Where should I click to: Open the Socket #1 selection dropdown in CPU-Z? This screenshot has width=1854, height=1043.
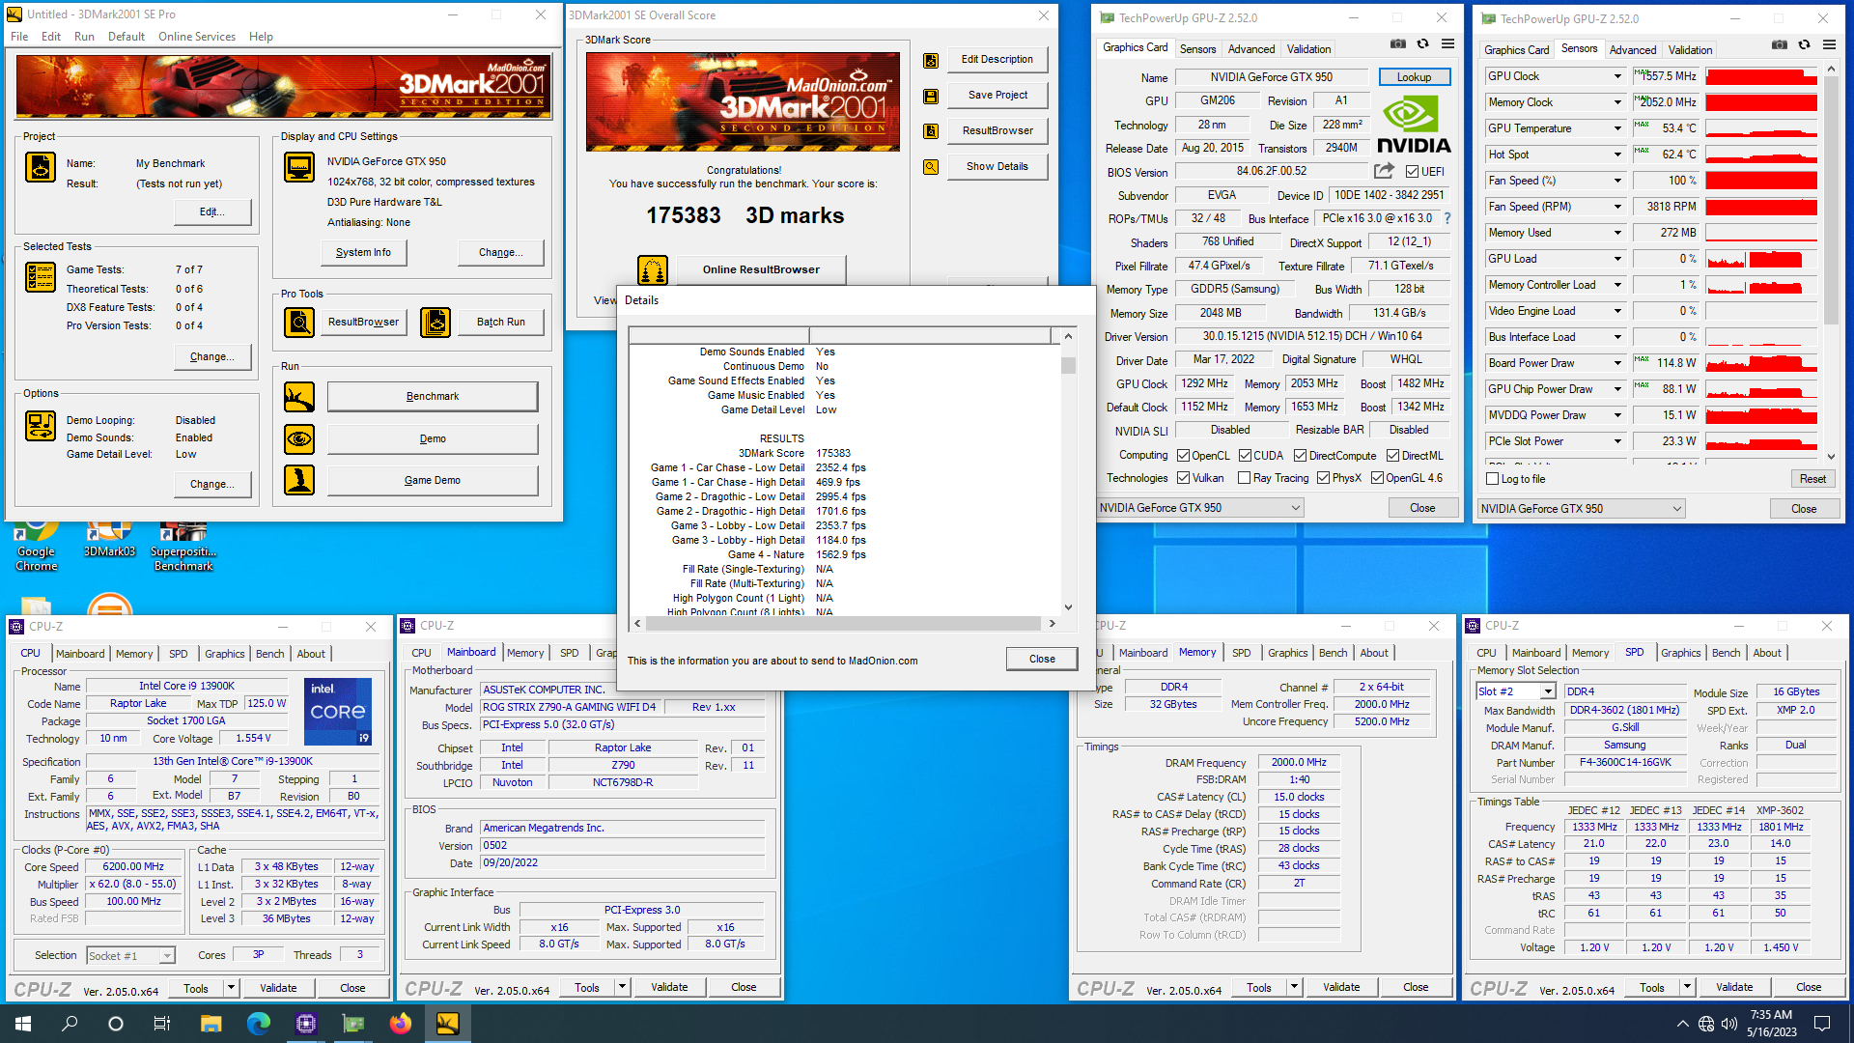[x=130, y=956]
